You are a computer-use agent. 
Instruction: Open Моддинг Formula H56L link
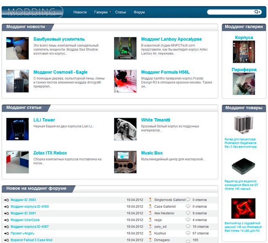point(165,72)
